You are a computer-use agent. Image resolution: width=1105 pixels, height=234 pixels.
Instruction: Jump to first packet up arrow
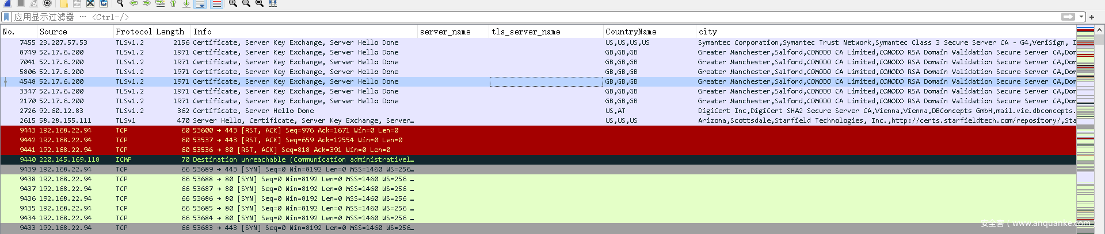173,3
